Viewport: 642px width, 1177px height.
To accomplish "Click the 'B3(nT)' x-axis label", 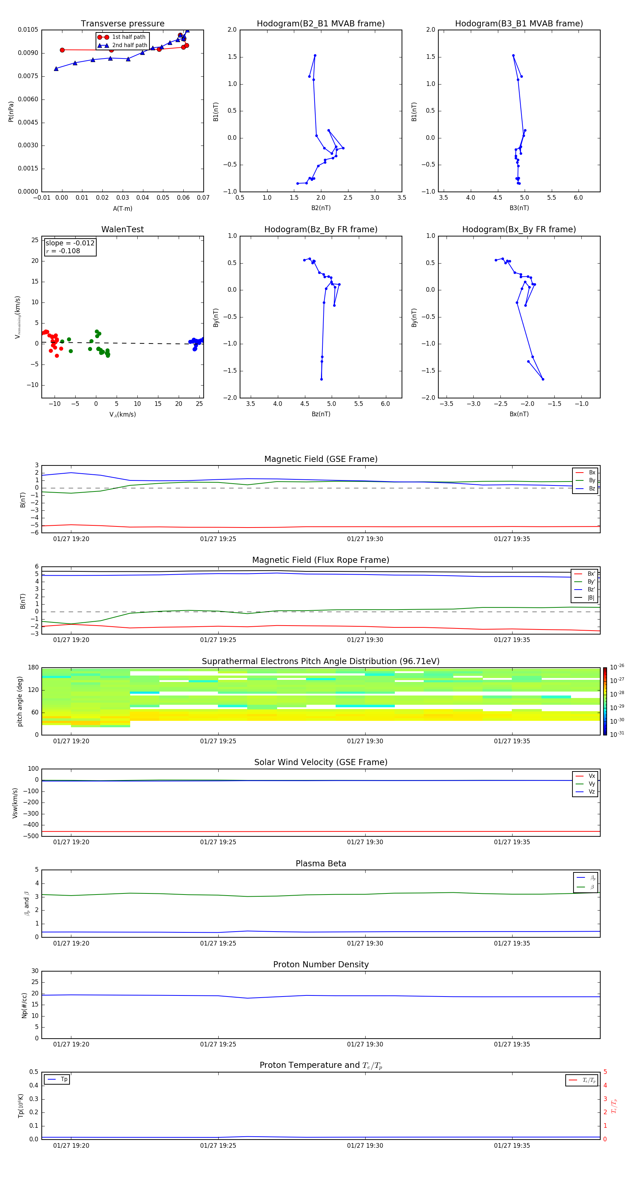I will pos(519,208).
